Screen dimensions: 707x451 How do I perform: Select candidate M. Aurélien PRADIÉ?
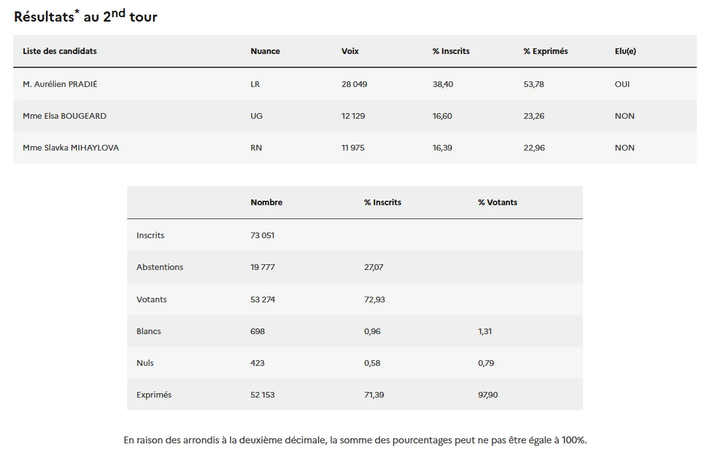[60, 84]
